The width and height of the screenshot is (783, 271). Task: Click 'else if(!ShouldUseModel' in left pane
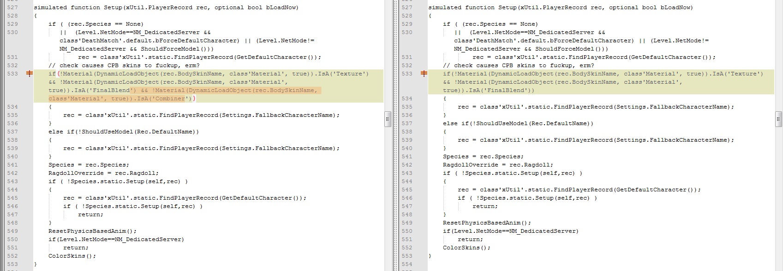(124, 132)
